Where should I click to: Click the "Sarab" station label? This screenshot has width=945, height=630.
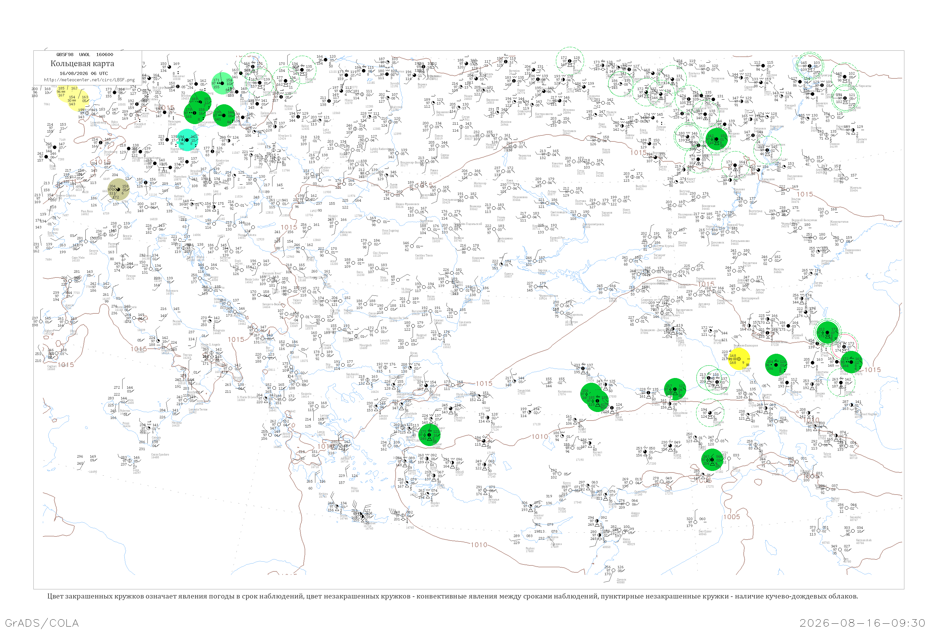(853, 455)
